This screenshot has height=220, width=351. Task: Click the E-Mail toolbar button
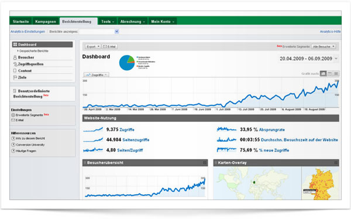click(x=110, y=47)
